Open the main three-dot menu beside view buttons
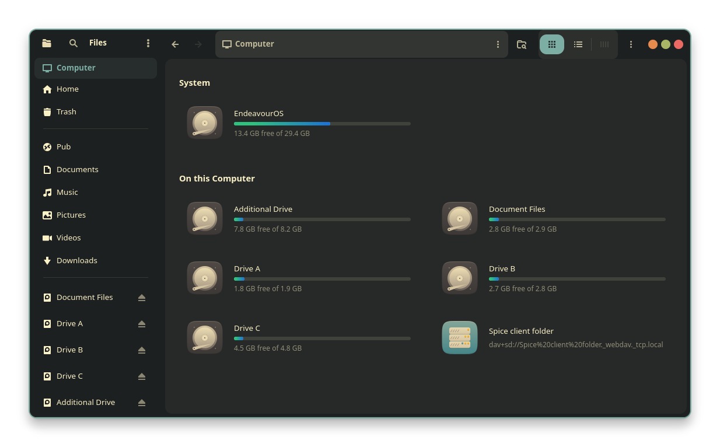Screen dimensions: 720x447 tap(631, 44)
